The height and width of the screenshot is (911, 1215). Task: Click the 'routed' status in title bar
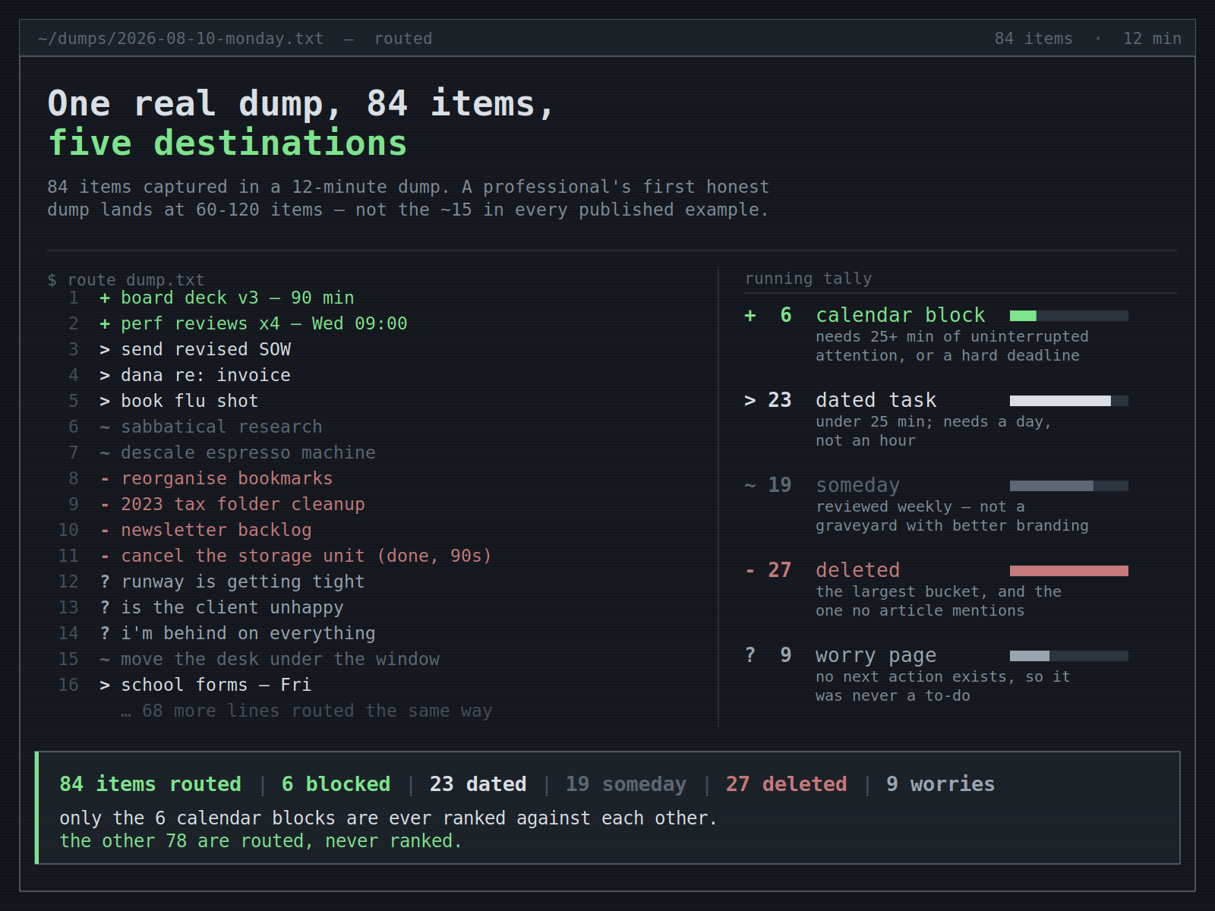tap(403, 39)
